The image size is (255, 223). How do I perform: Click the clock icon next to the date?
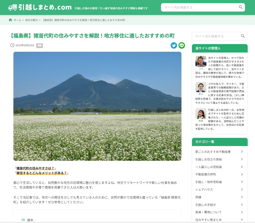point(12,45)
